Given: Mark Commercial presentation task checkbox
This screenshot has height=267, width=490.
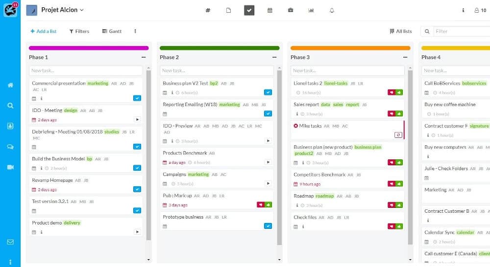Looking at the screenshot, I should tap(137, 98).
